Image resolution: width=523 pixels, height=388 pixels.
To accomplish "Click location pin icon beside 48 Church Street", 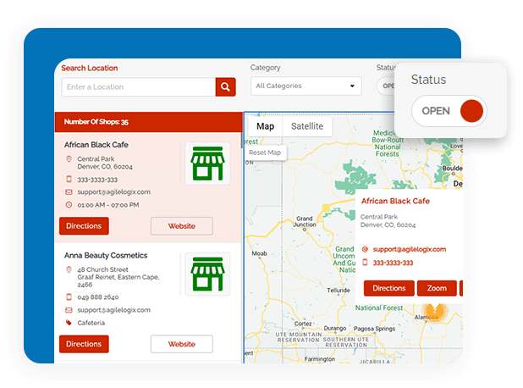I will pos(69,269).
